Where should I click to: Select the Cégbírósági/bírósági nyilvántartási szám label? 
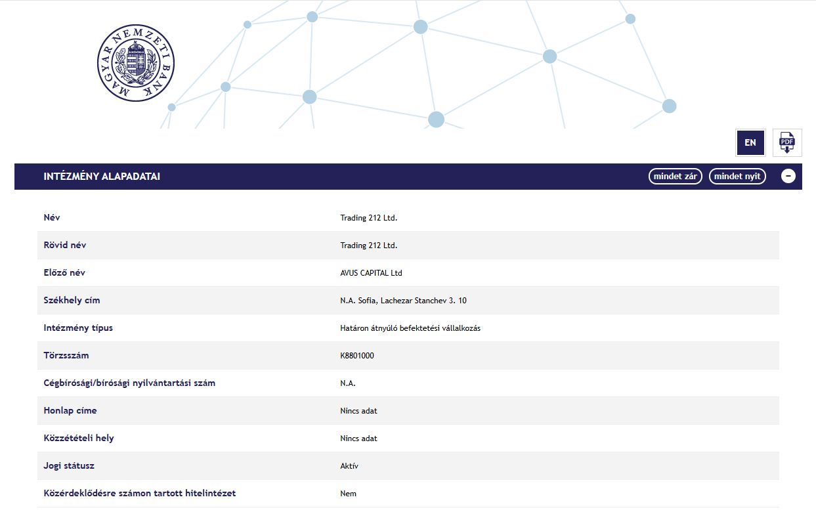pos(129,383)
